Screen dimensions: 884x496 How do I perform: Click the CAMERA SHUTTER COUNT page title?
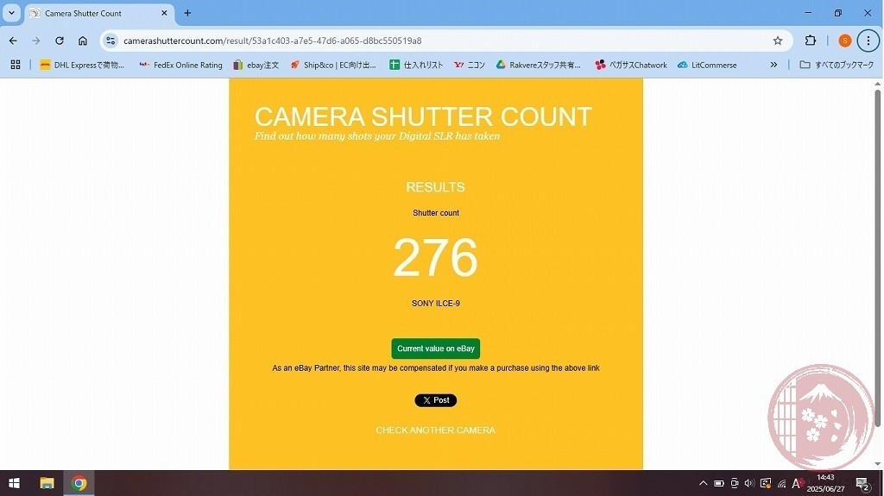pos(423,117)
